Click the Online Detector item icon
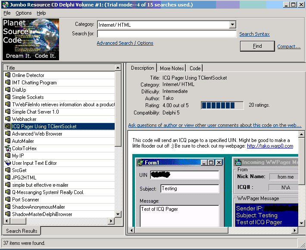The width and height of the screenshot is (306, 250). [x=8, y=75]
